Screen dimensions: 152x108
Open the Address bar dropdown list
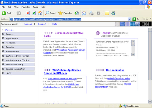click(x=129, y=19)
